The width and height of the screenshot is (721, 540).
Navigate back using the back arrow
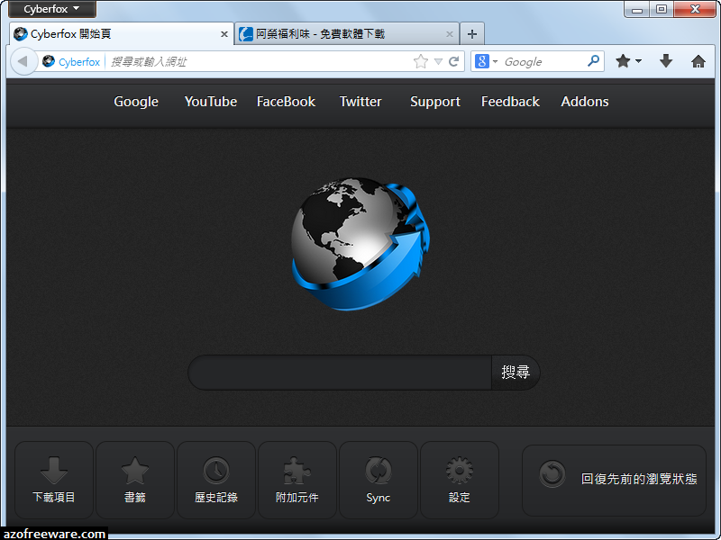tap(23, 61)
